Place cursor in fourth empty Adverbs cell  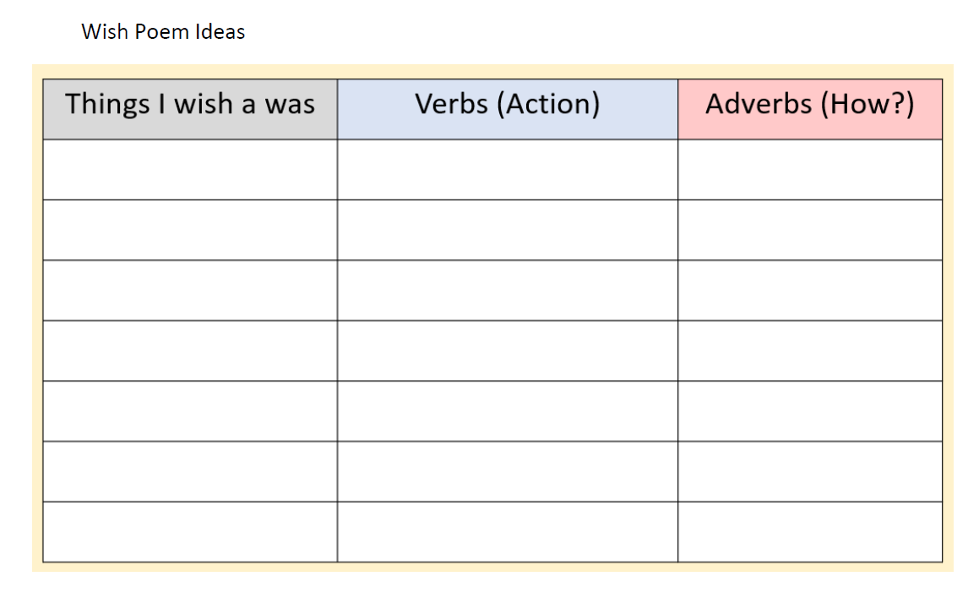(809, 351)
